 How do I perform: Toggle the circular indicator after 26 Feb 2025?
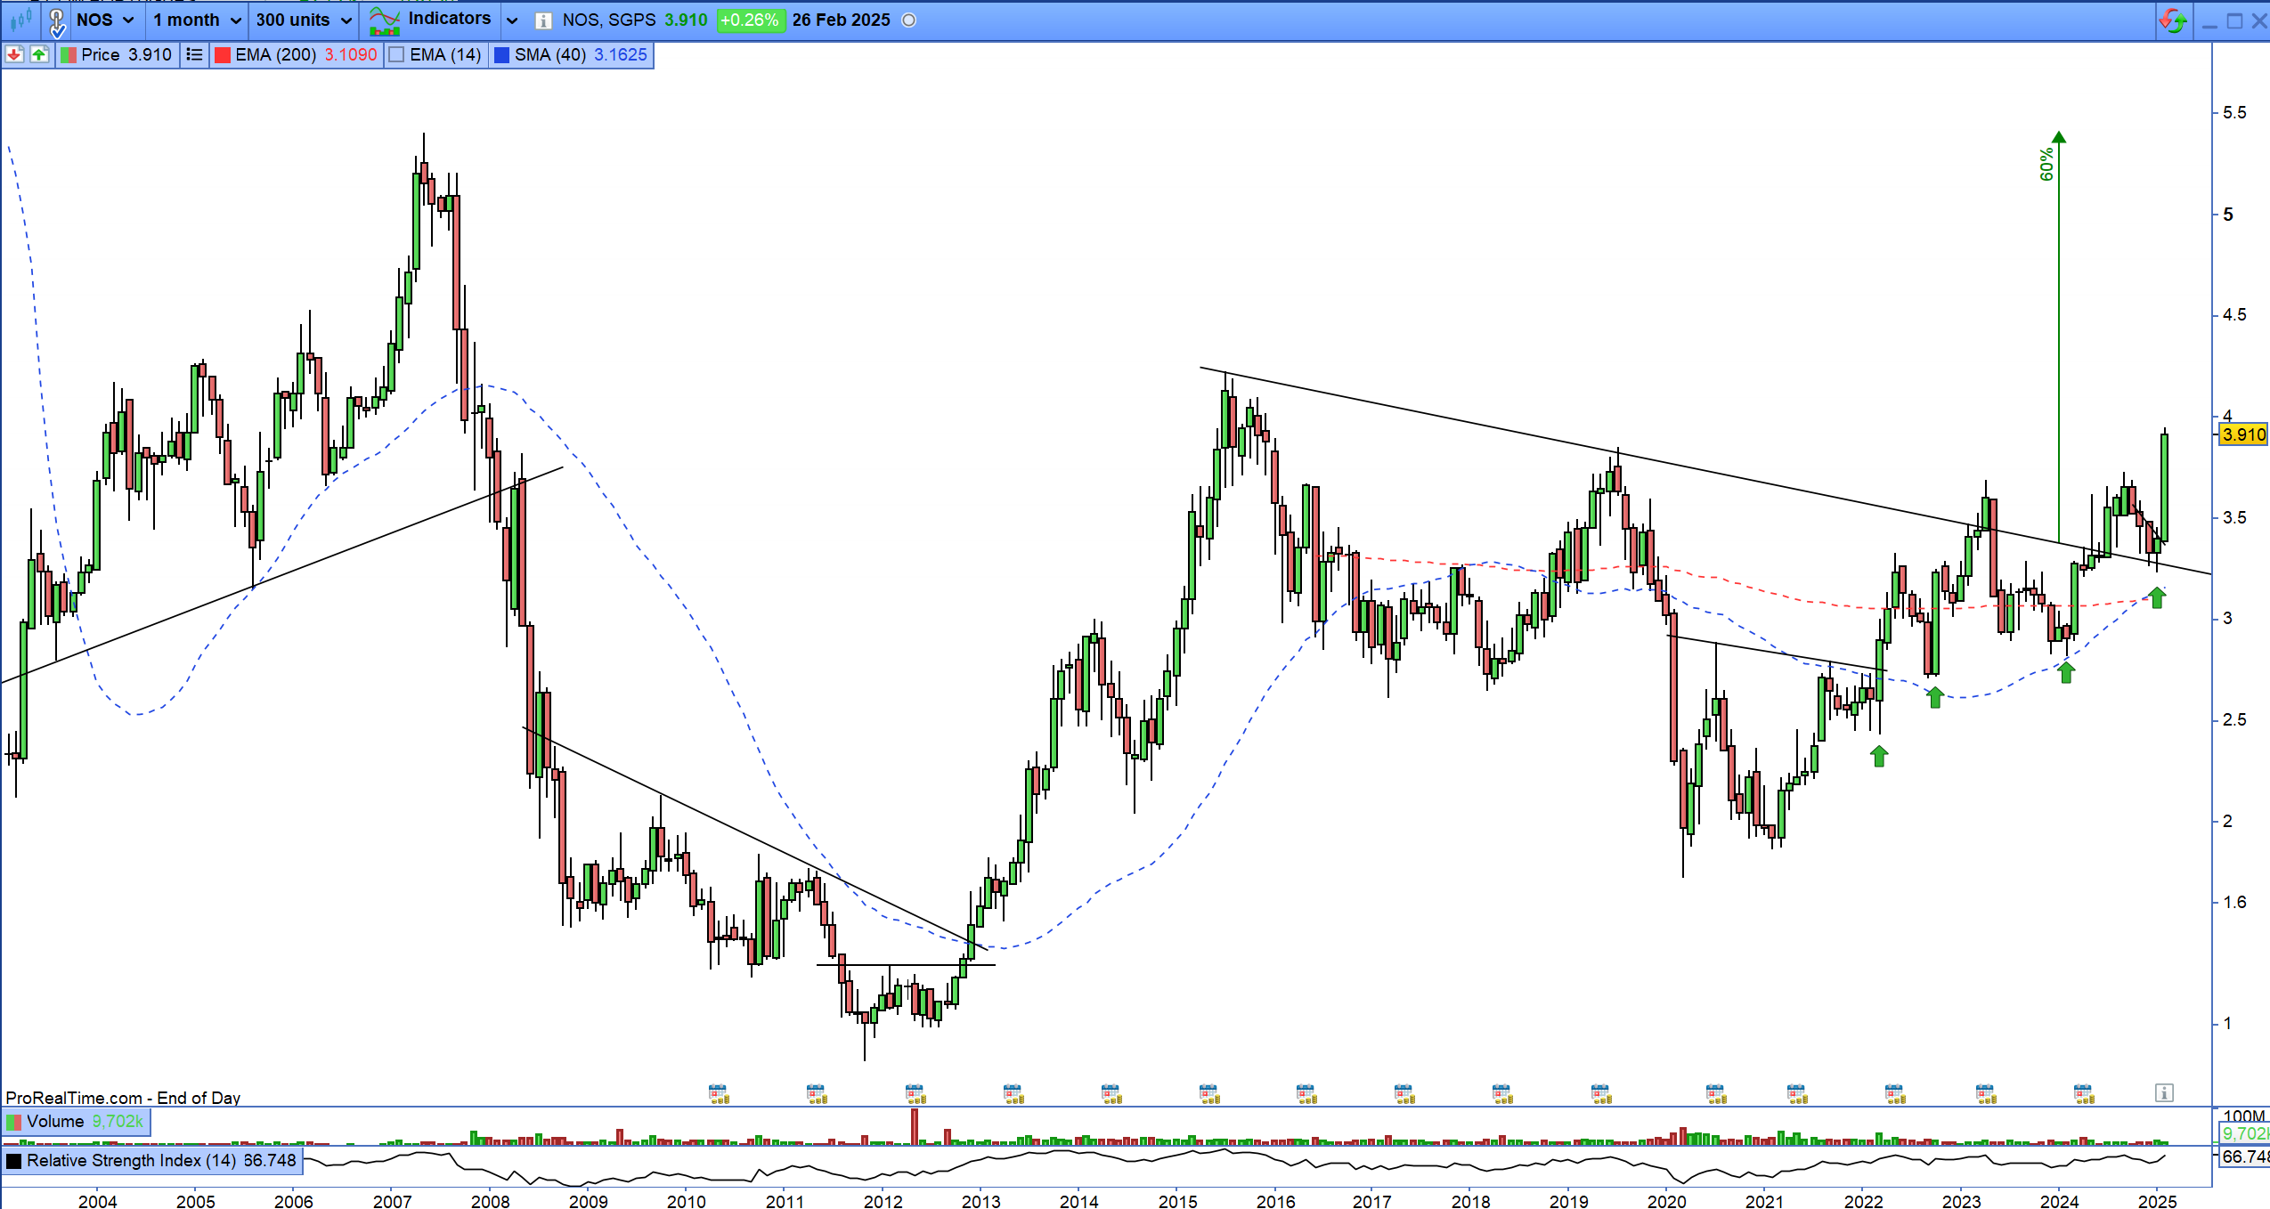(908, 20)
